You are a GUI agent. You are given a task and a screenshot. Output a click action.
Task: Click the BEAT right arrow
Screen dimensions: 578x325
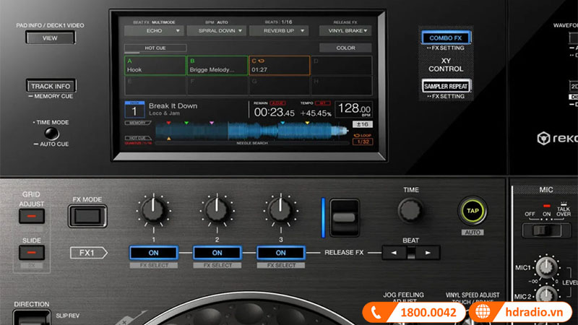coord(428,253)
